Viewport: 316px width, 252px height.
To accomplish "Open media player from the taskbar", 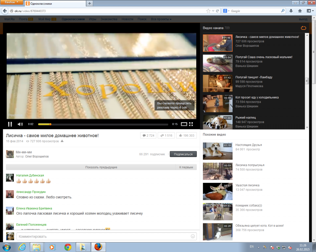I will pos(52,247).
